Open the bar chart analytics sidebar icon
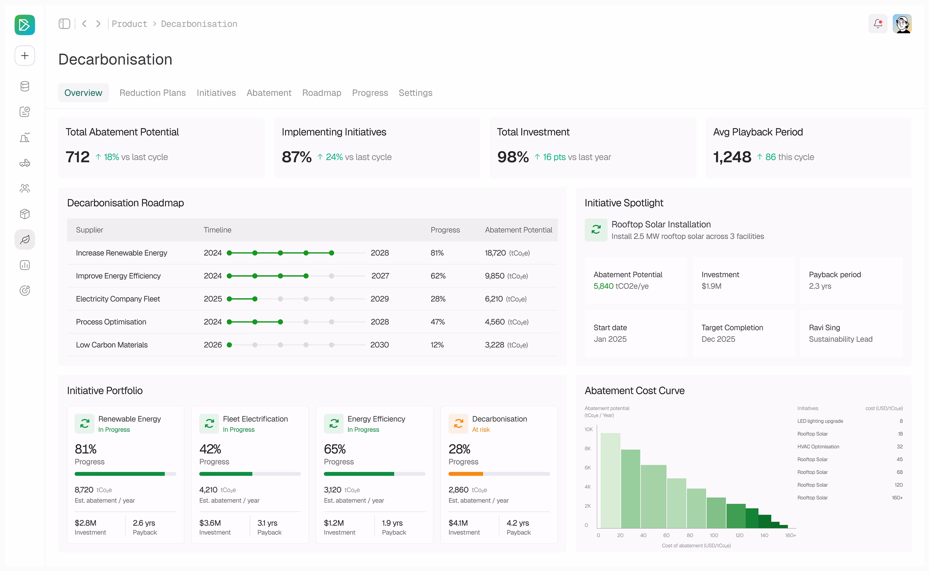 click(25, 266)
